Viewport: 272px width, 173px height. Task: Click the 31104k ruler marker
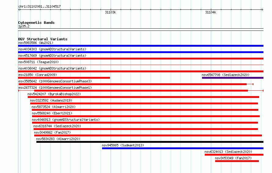pyautogui.click(x=211, y=12)
